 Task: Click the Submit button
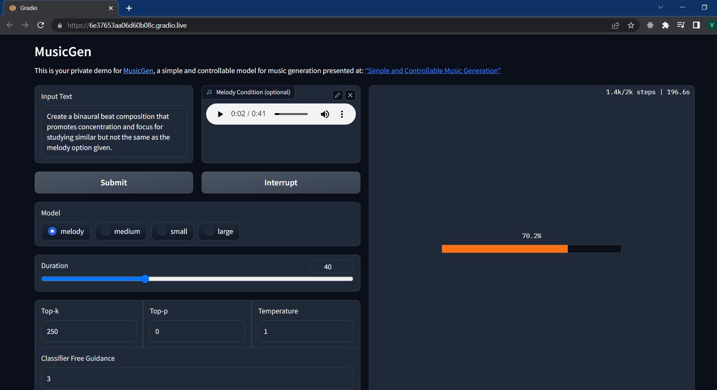pos(114,183)
